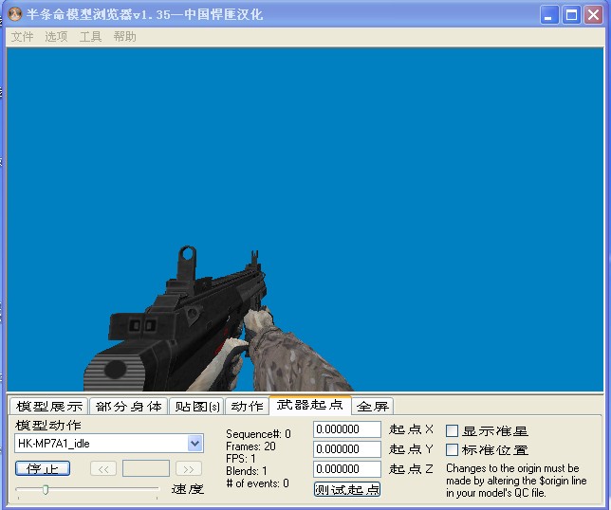Click the 起点 Z value field
Screen dimensions: 611x510
click(347, 468)
